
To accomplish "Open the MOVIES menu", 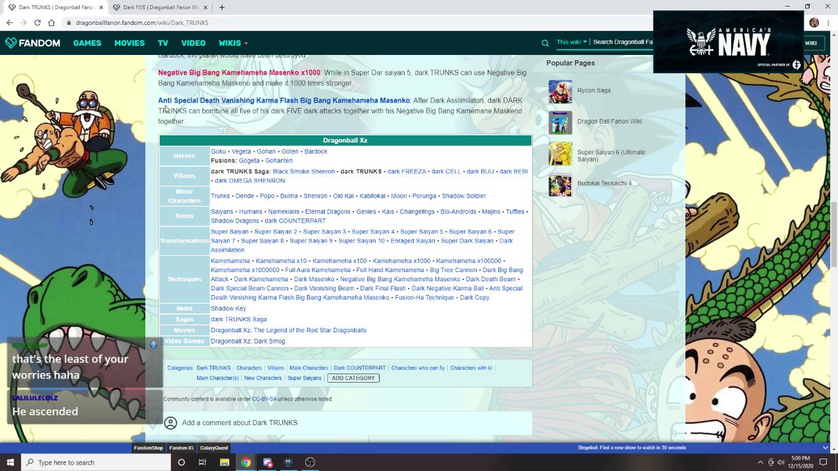I will click(129, 43).
